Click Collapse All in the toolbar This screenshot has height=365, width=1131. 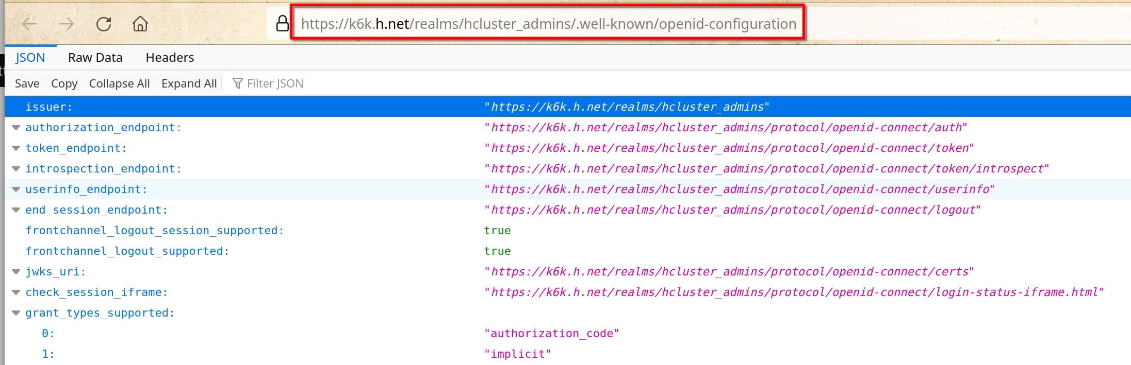coord(119,83)
